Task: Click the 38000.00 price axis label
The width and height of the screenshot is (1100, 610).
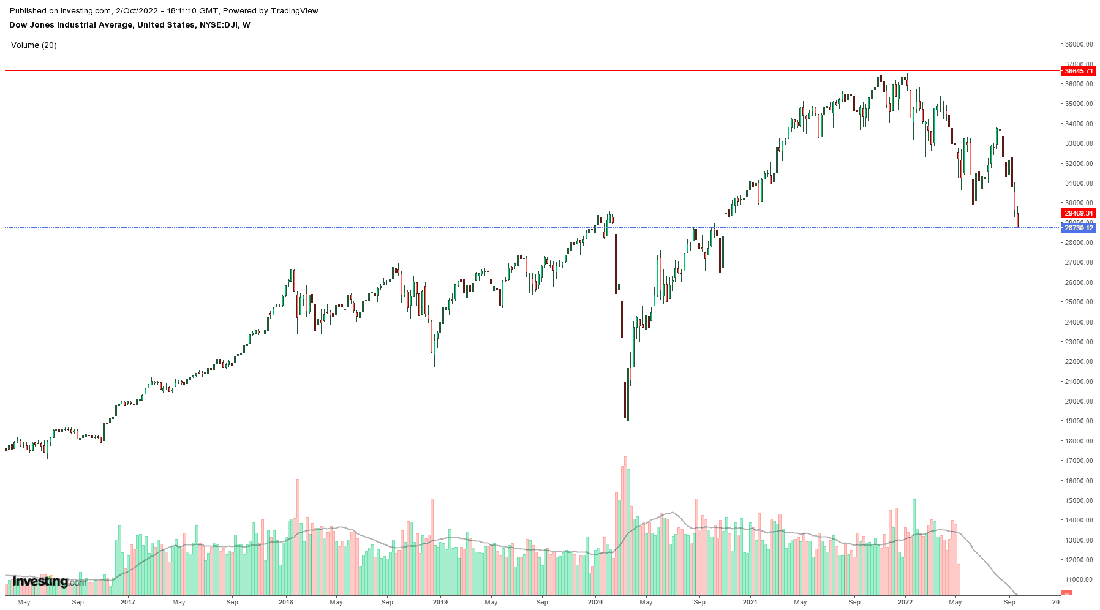Action: pos(1079,44)
